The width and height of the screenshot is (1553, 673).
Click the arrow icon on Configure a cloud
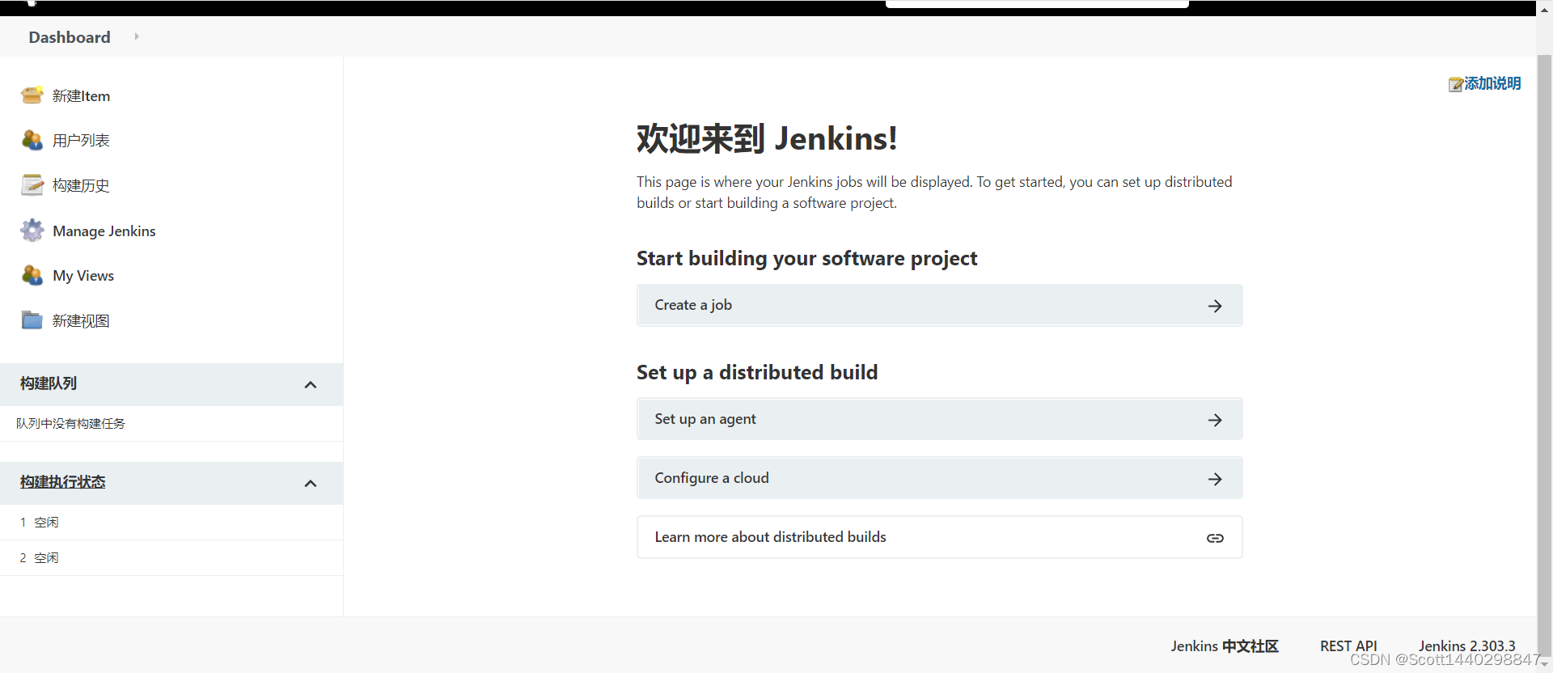1215,479
